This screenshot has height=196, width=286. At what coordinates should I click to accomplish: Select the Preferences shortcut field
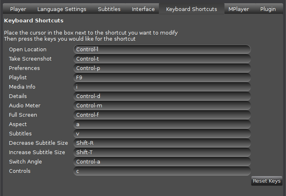pos(162,68)
